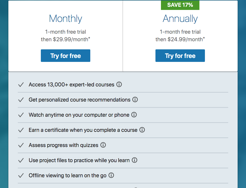
Task: Open info icon for Access 13,000+ expert-led courses
Action: pos(119,85)
